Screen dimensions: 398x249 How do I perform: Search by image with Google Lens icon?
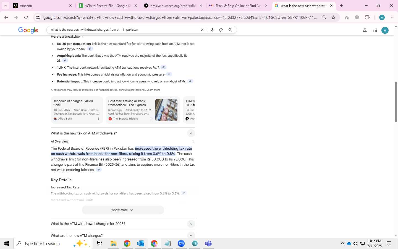tap(221, 30)
